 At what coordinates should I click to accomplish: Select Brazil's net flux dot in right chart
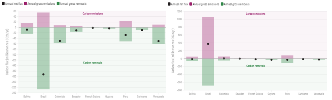click(208, 44)
